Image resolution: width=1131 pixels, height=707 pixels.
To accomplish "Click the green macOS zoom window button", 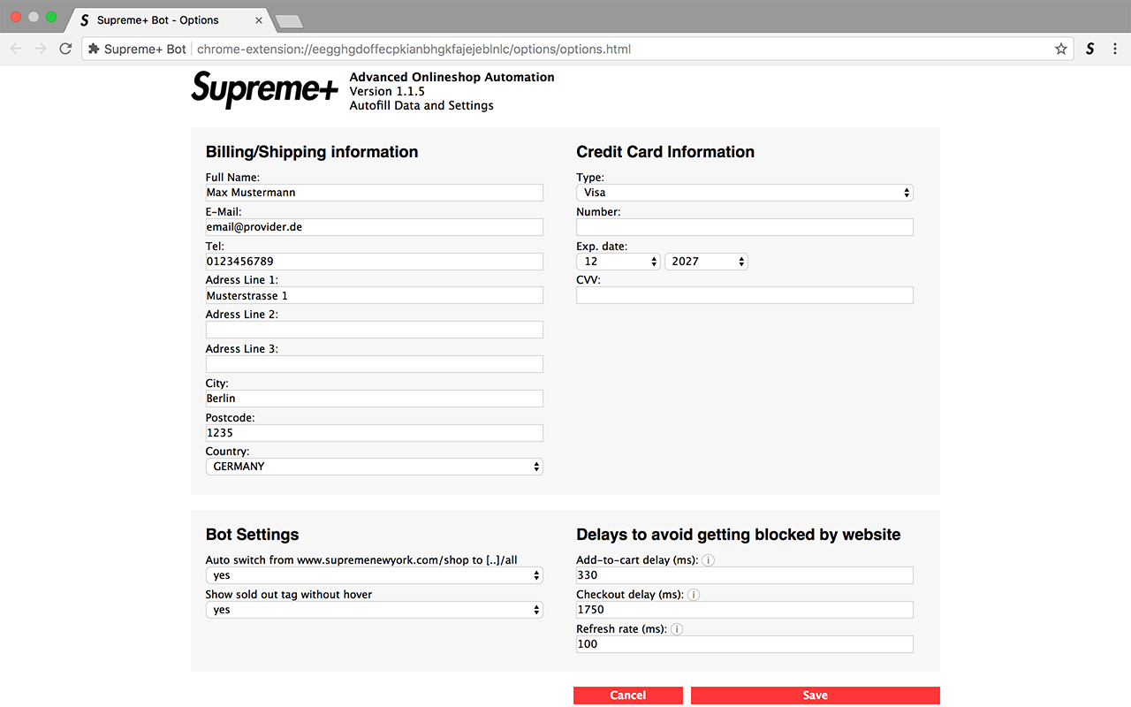I will [x=51, y=17].
